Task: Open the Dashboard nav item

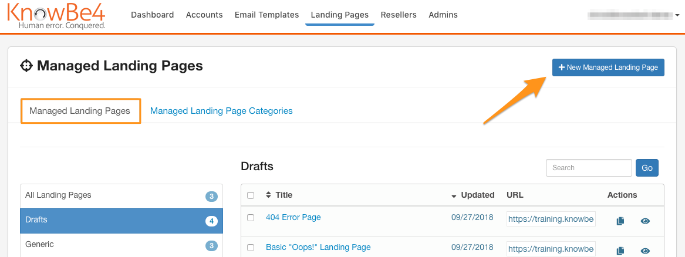Action: (153, 15)
